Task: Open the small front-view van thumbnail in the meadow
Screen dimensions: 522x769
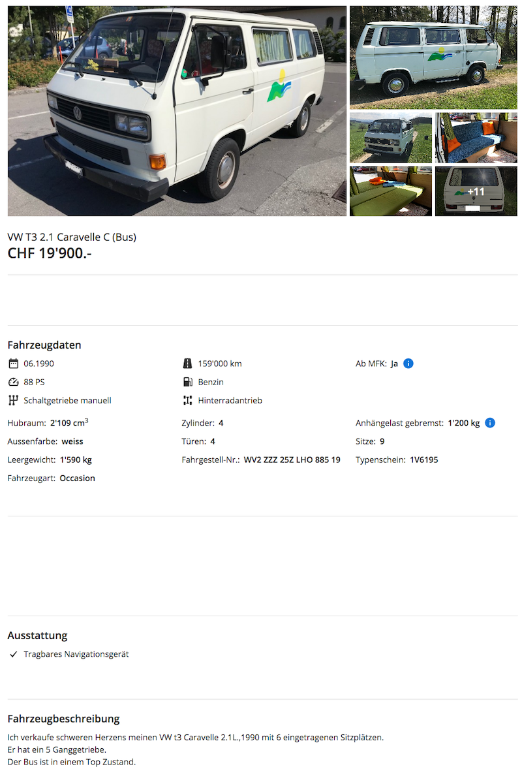Action: (x=391, y=138)
